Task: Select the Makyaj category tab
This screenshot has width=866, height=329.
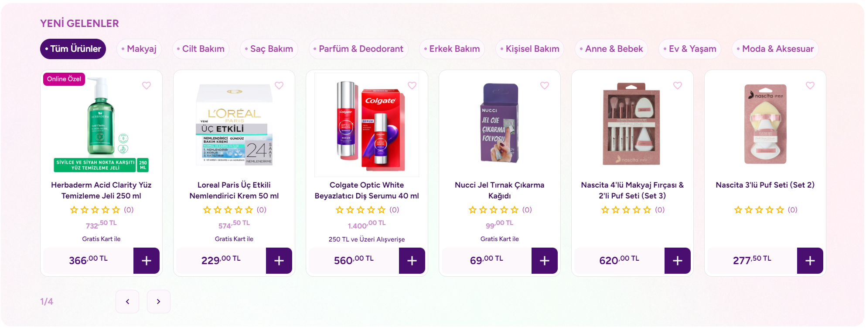Action: click(x=139, y=49)
